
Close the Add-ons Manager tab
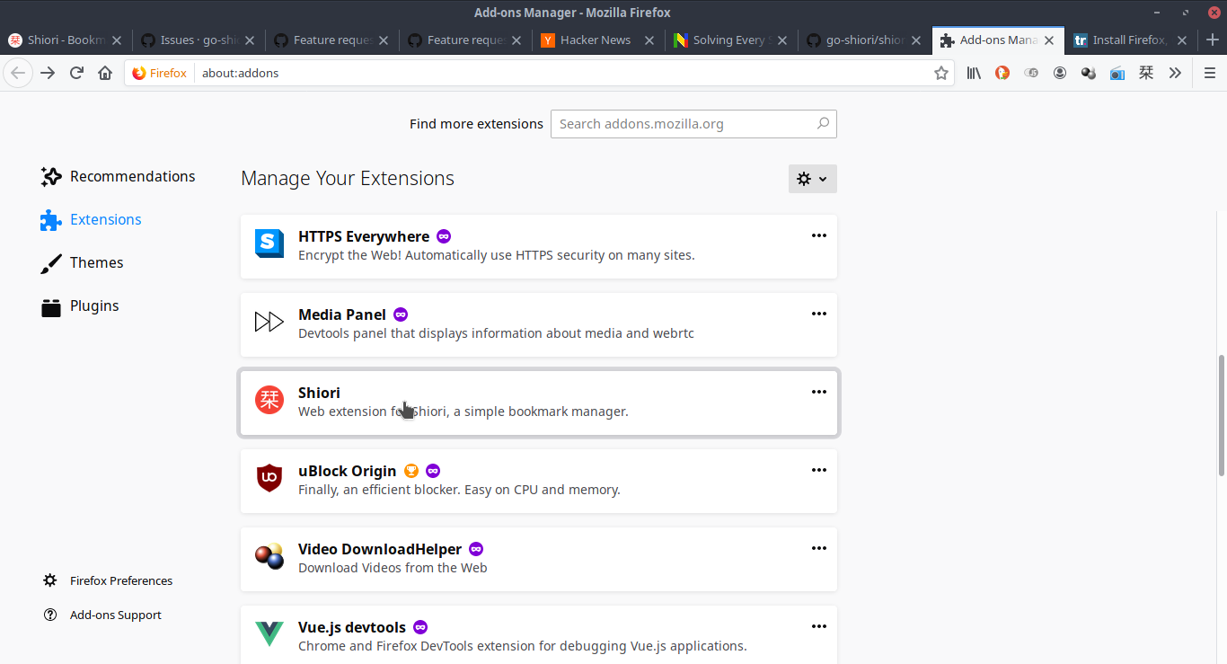point(1048,40)
